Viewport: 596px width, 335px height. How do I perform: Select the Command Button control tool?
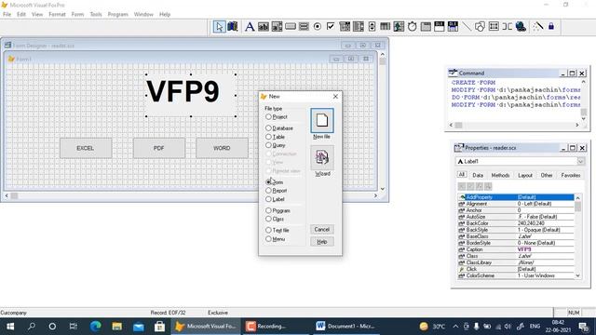[291, 27]
